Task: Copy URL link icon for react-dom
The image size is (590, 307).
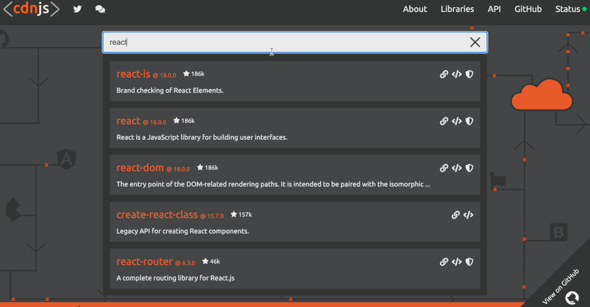Action: [444, 168]
